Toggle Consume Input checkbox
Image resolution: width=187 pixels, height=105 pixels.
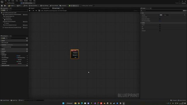(160, 17)
